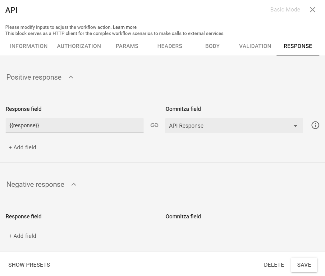Screen dimensions: 325x276
Task: Click the SHOW PRESETS button
Action: pos(29,265)
